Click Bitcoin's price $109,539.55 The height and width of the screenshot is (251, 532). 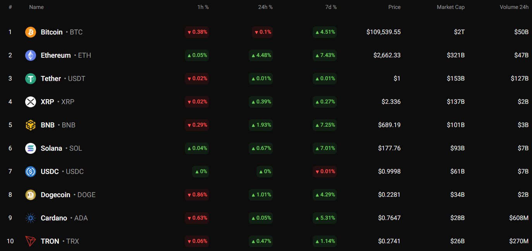(383, 32)
